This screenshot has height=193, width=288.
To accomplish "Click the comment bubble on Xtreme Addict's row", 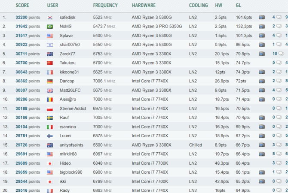I will tap(279, 109).
